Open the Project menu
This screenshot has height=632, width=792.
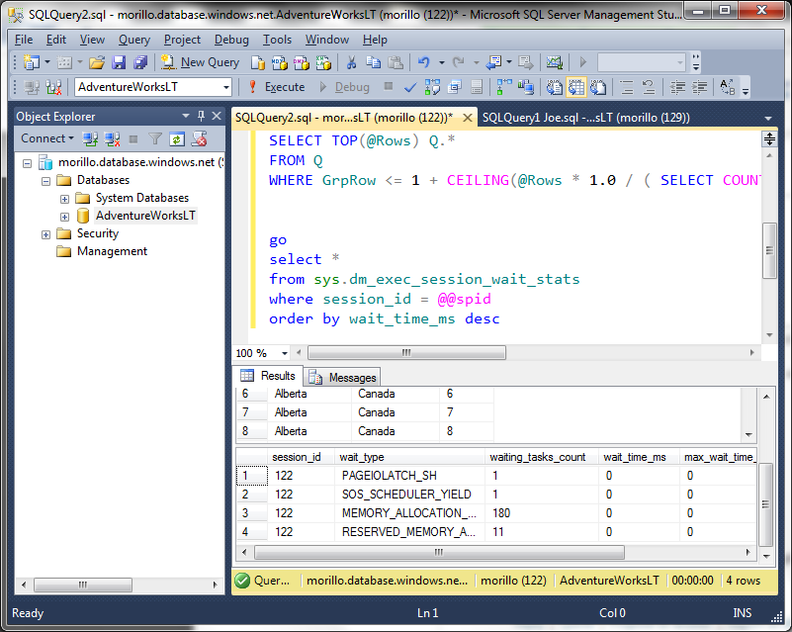(x=182, y=40)
